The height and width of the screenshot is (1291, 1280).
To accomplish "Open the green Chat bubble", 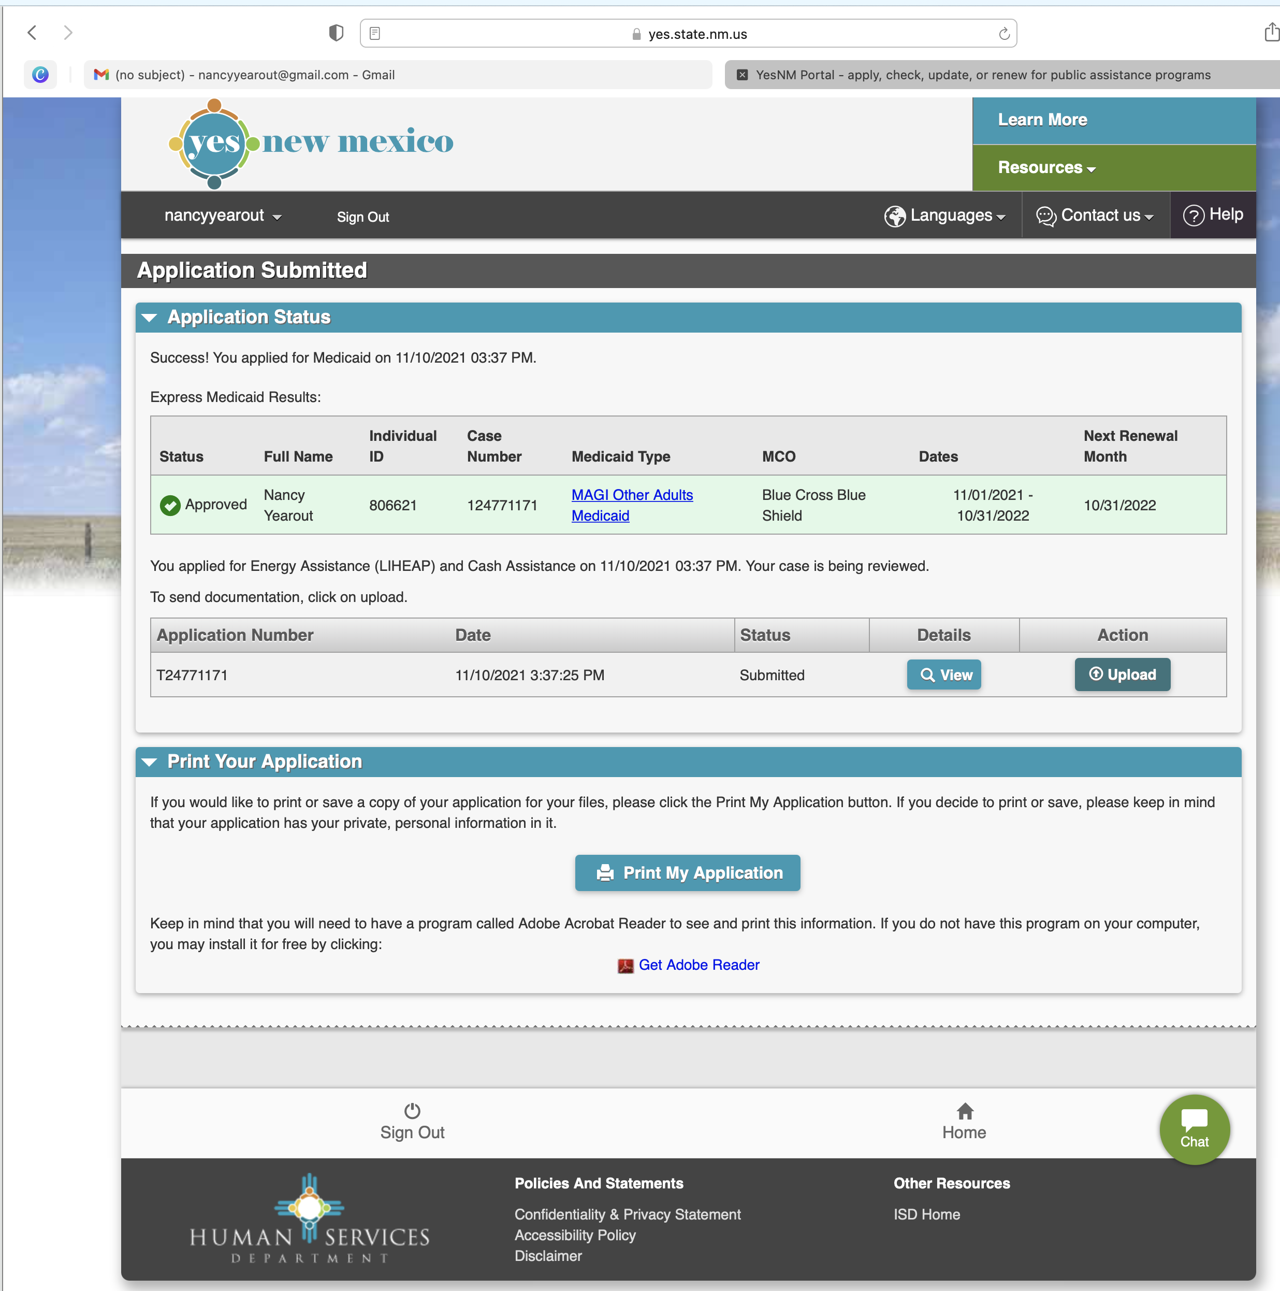I will [x=1195, y=1129].
